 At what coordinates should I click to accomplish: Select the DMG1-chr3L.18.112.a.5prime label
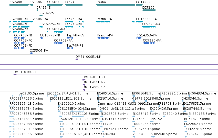(122, 109)
